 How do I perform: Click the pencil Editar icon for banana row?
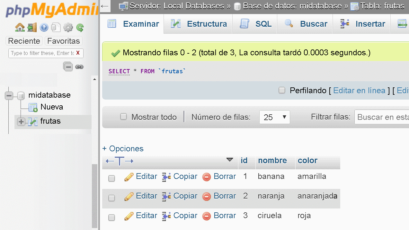pyautogui.click(x=129, y=177)
